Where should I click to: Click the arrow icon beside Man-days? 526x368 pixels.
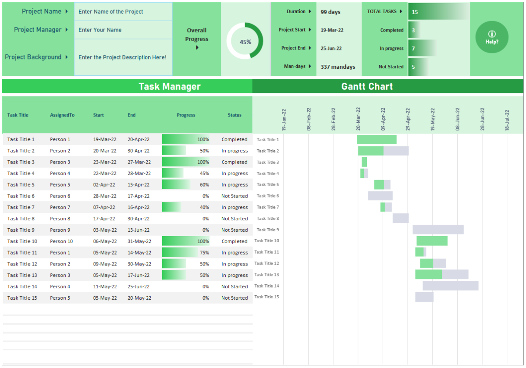pos(309,67)
